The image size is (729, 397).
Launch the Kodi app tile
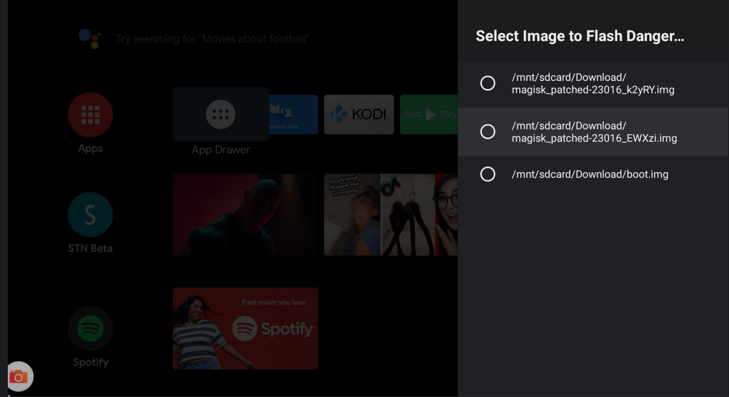click(x=359, y=114)
